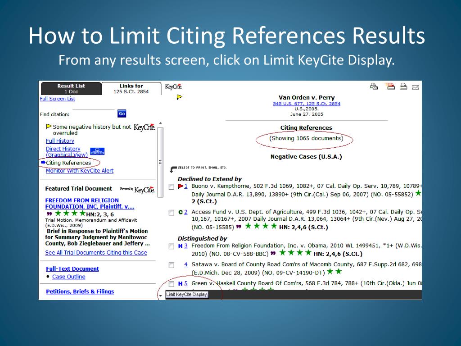Open Direct History (Graphical View) link
The image size is (461, 346).
pos(67,152)
